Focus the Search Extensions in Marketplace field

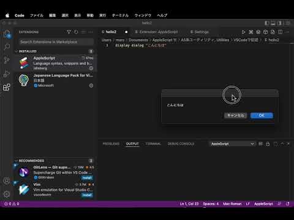(x=56, y=42)
